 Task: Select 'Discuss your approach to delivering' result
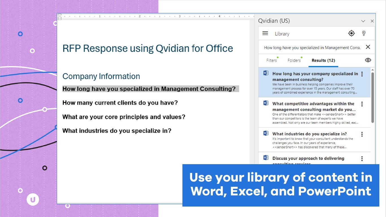[x=308, y=159]
